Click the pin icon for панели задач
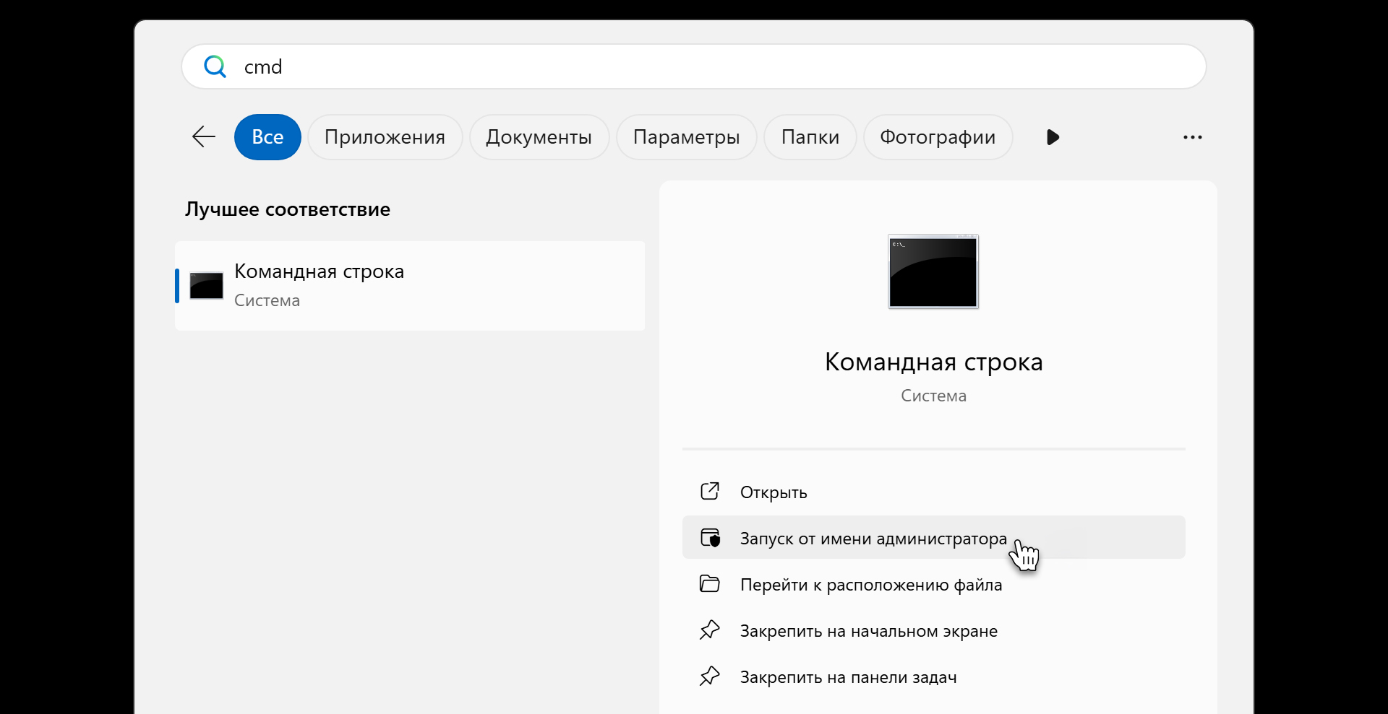Viewport: 1388px width, 714px height. click(710, 676)
